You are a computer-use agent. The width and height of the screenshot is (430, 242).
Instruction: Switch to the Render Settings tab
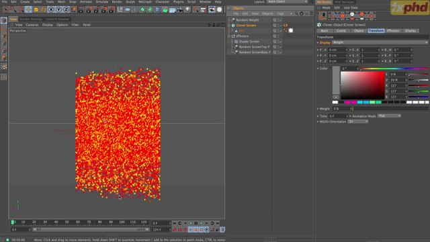pyautogui.click(x=31, y=19)
